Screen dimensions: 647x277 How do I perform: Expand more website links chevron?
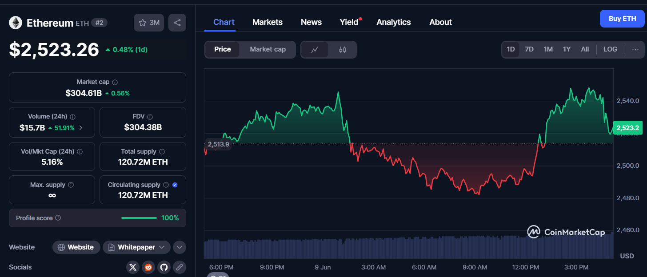click(180, 247)
